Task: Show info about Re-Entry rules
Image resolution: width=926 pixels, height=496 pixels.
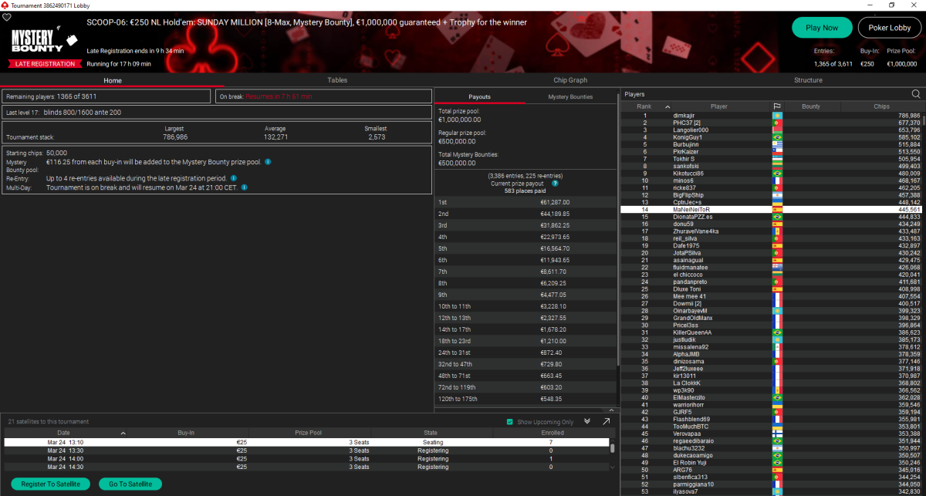Action: coord(233,178)
